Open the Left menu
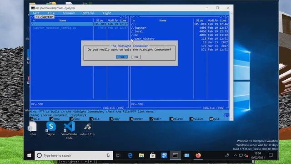The image size is (291, 164). (36, 13)
